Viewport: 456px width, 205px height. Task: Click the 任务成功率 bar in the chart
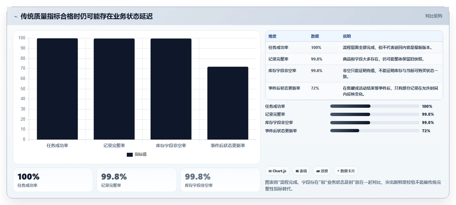57,89
